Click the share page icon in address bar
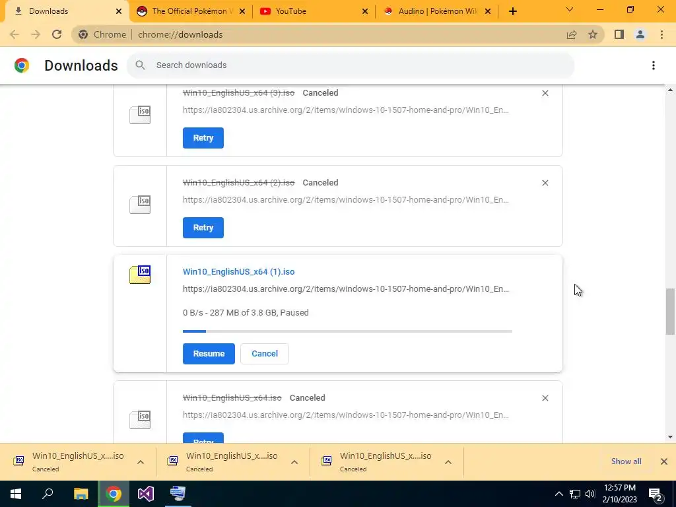Viewport: 676px width, 507px height. pos(572,34)
